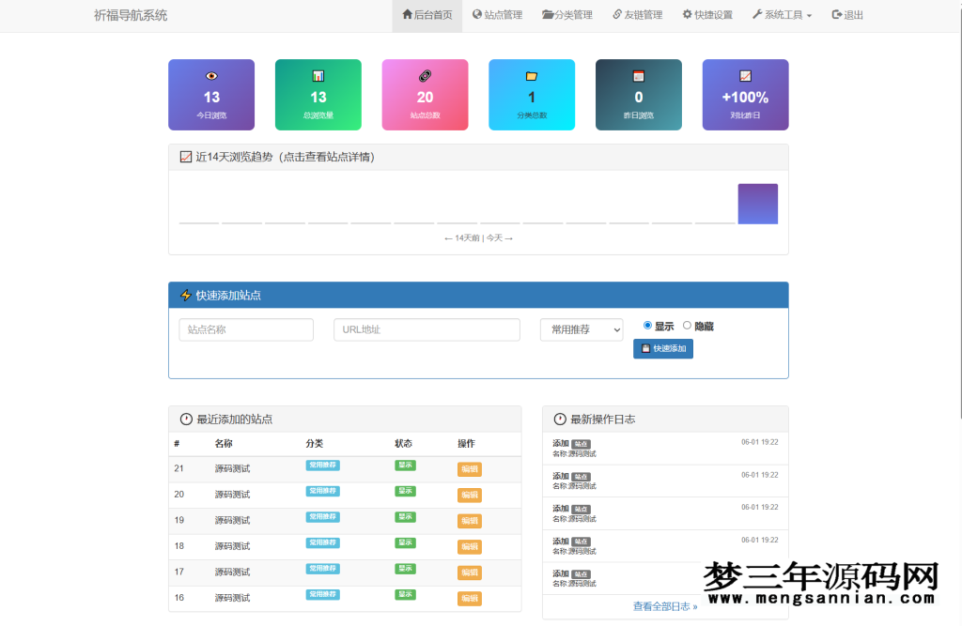Click the trend icon on 对比昨日 card
This screenshot has height=626, width=962.
pyautogui.click(x=745, y=76)
